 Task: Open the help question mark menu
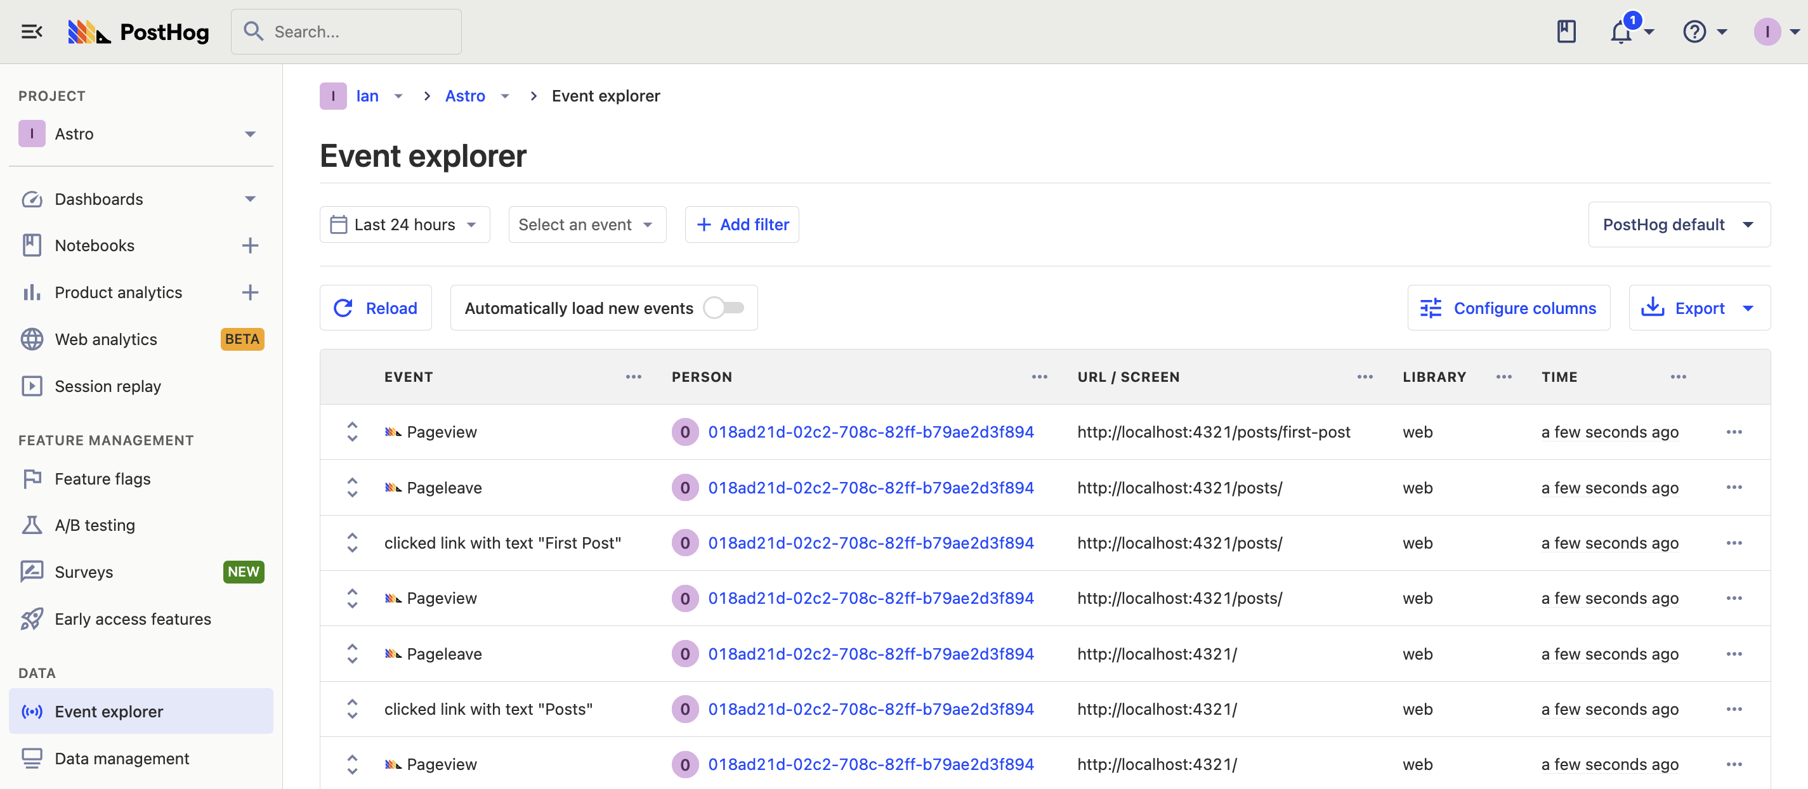click(x=1694, y=32)
